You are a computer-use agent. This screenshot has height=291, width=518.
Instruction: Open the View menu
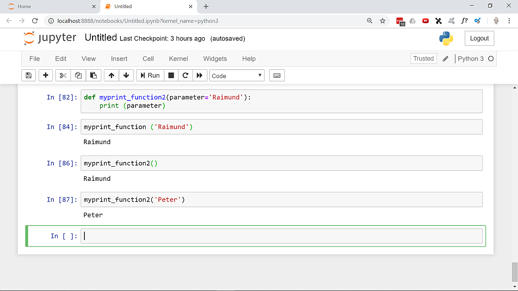[x=89, y=59]
